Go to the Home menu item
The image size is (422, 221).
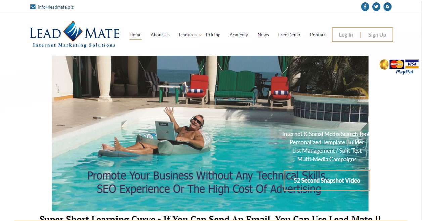(135, 35)
